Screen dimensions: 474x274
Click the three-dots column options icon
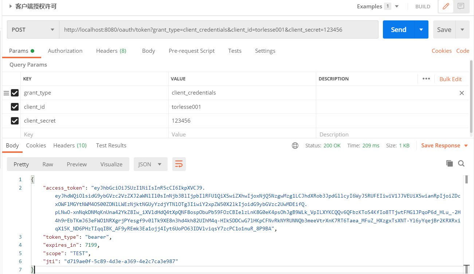(x=426, y=79)
